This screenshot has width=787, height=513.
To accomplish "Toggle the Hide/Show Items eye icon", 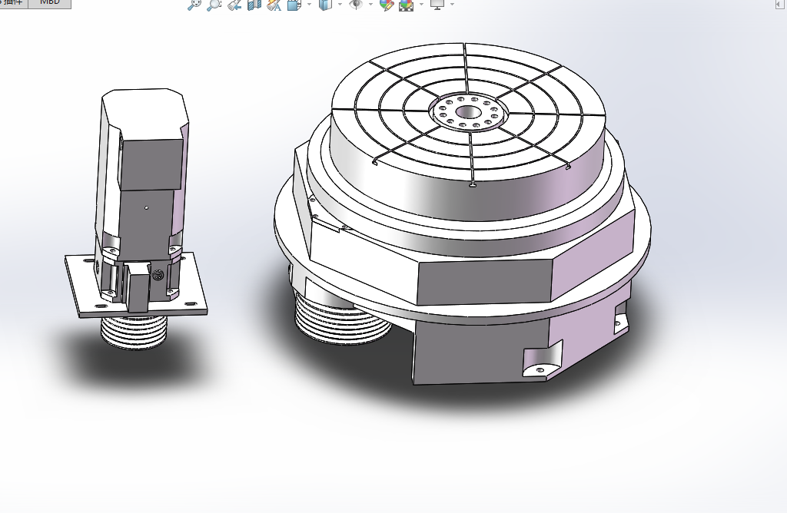I will tap(356, 5).
